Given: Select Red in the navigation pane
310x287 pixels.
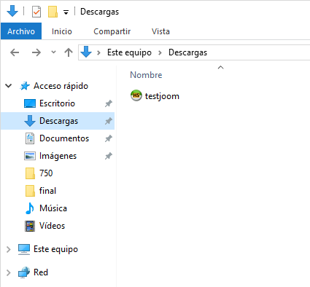Looking at the screenshot, I should (x=41, y=272).
